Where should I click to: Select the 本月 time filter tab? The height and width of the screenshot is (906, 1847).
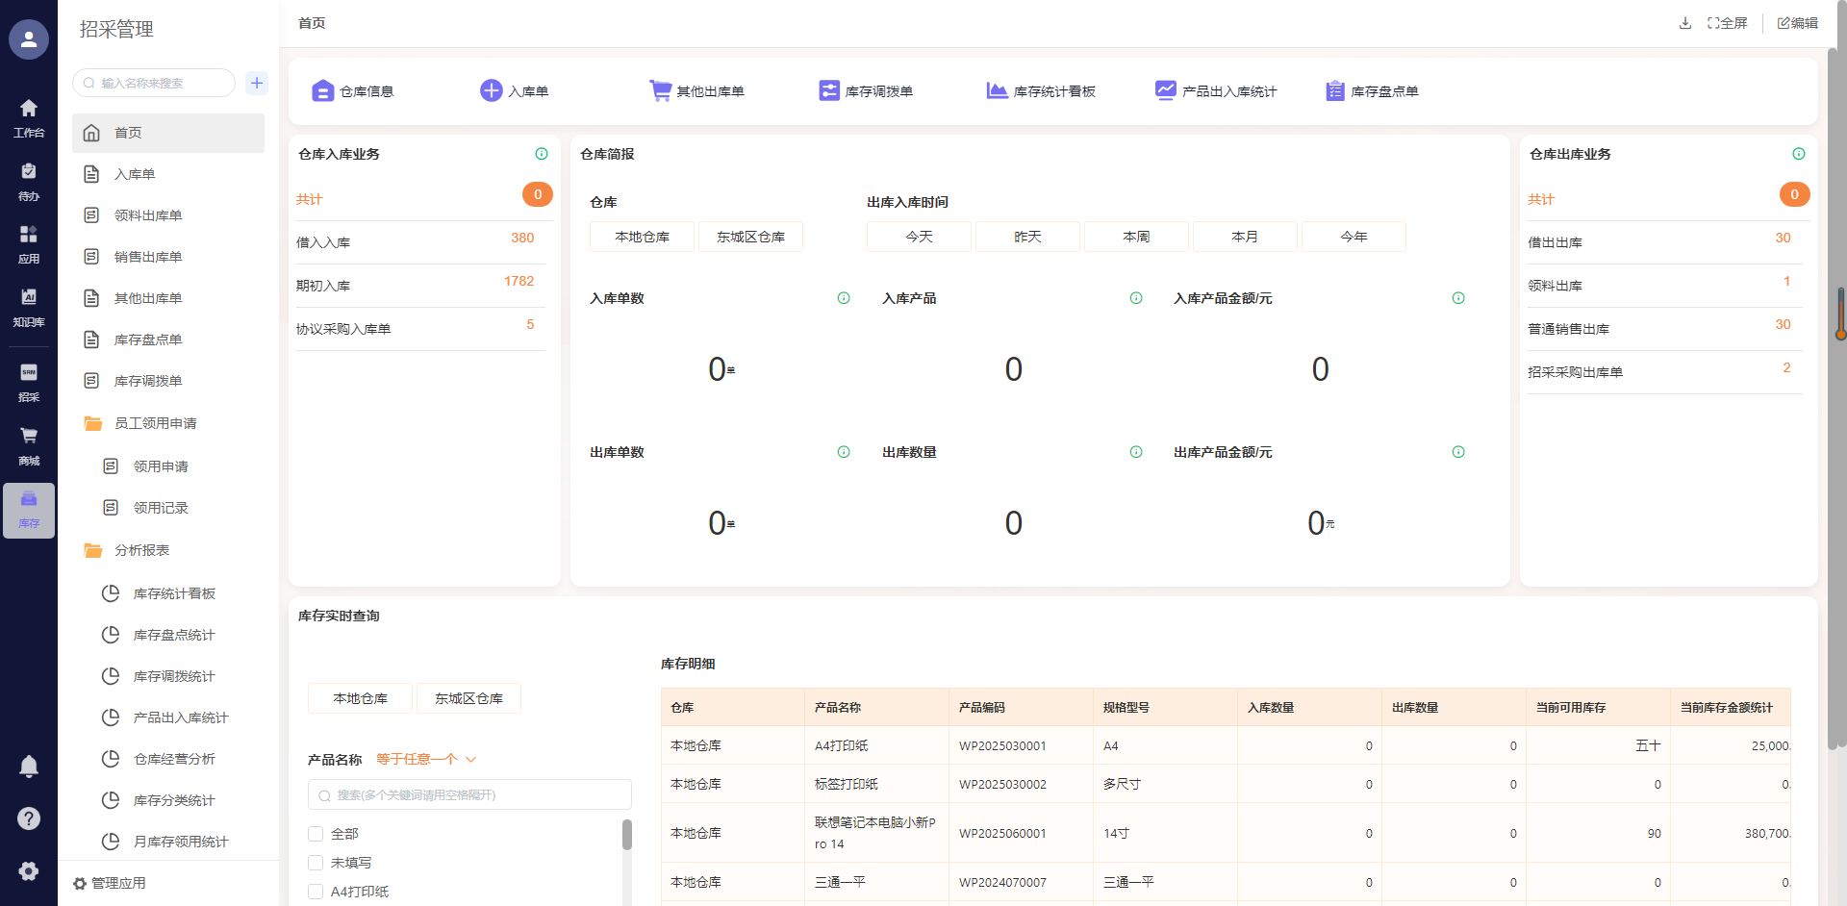[1245, 237]
